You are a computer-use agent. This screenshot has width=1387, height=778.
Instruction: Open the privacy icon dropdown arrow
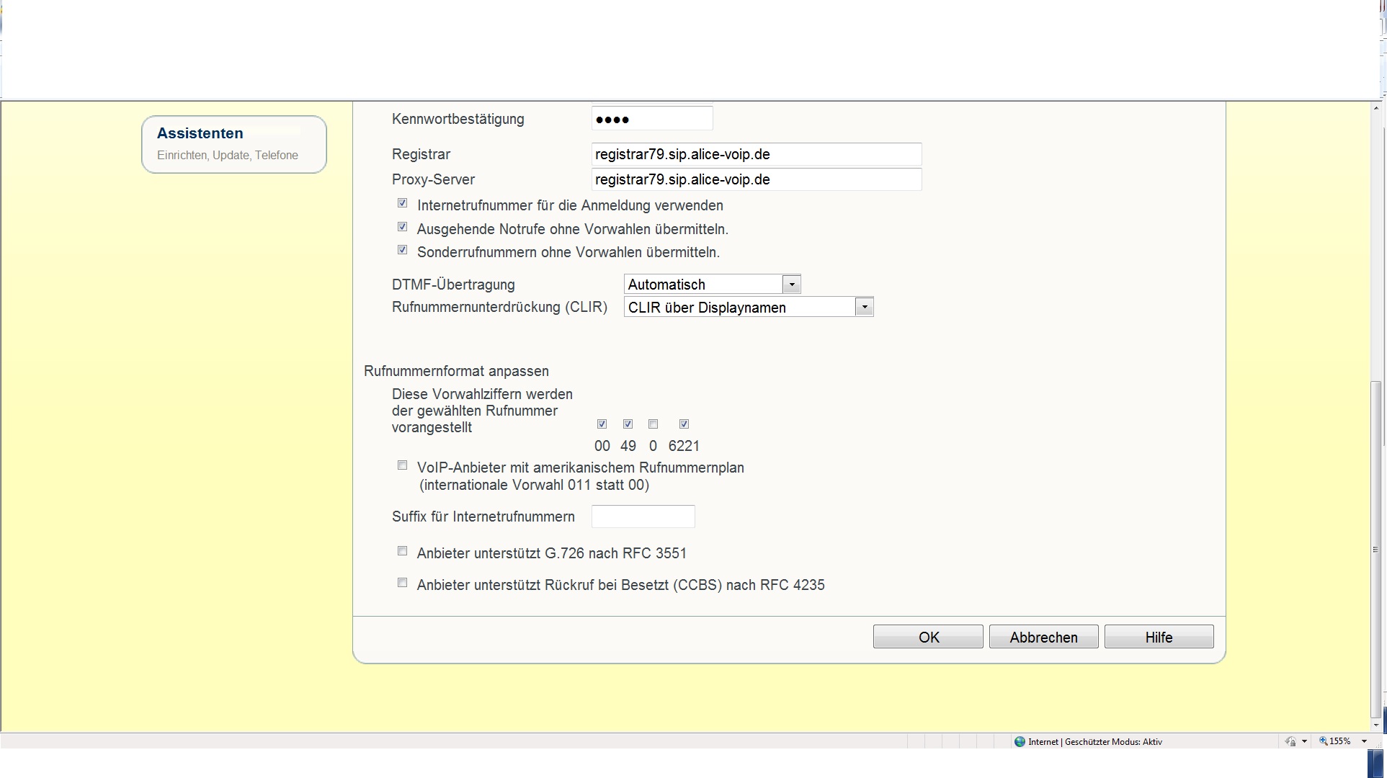tap(1304, 741)
